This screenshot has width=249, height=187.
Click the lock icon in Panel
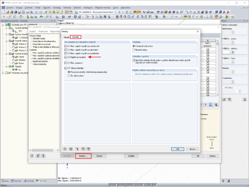pos(244,99)
